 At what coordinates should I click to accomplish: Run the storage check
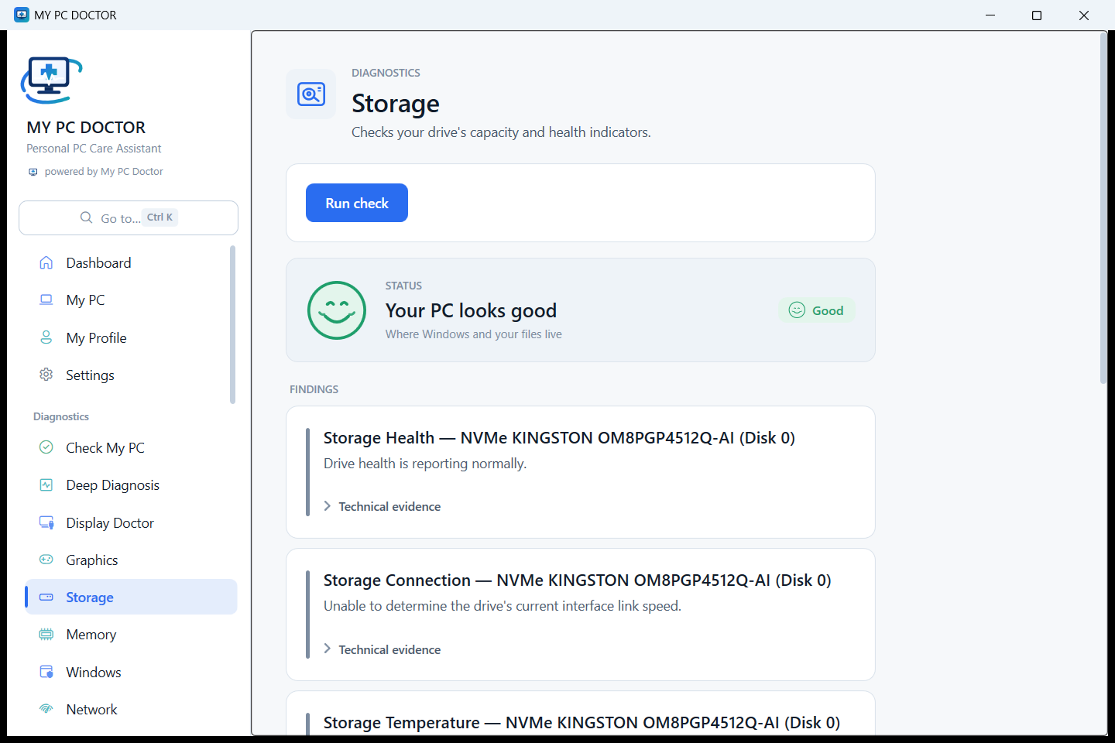click(357, 203)
